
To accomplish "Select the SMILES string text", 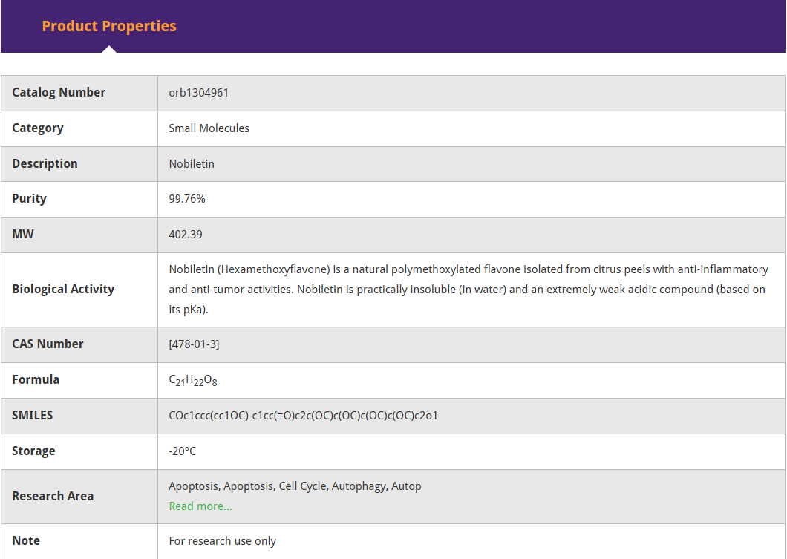I will (303, 415).
